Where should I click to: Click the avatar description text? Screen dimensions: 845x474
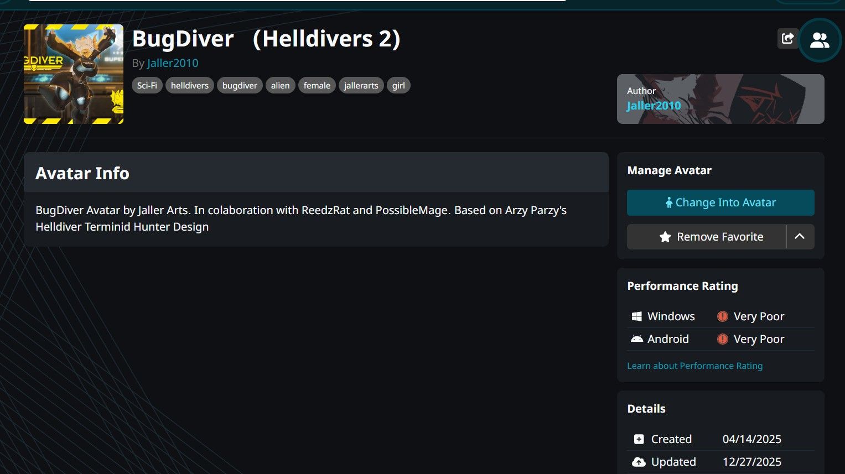click(301, 218)
